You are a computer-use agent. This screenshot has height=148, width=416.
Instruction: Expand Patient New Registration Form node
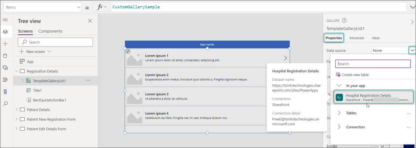click(16, 119)
